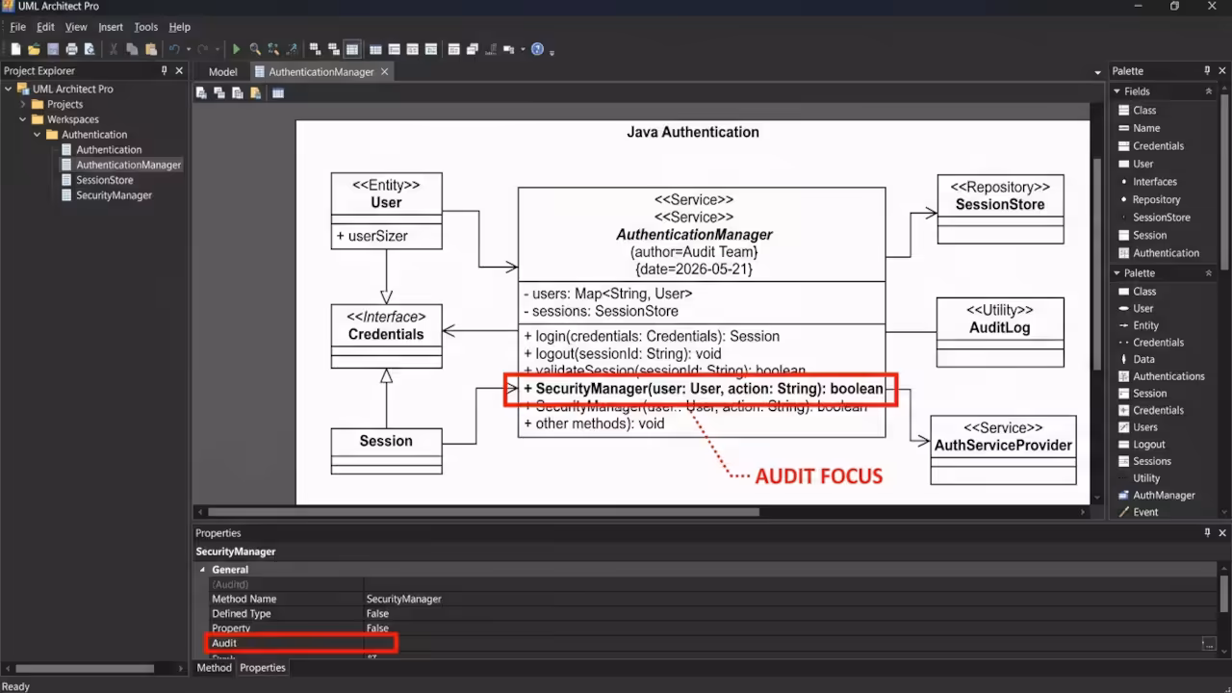Click the Palette panel vertical scrollbar

(x=1224, y=183)
